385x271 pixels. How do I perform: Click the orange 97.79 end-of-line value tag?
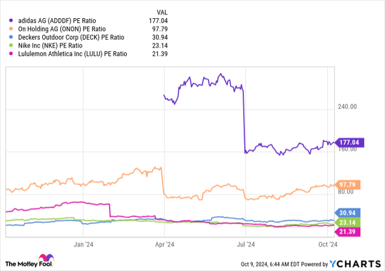coord(348,185)
